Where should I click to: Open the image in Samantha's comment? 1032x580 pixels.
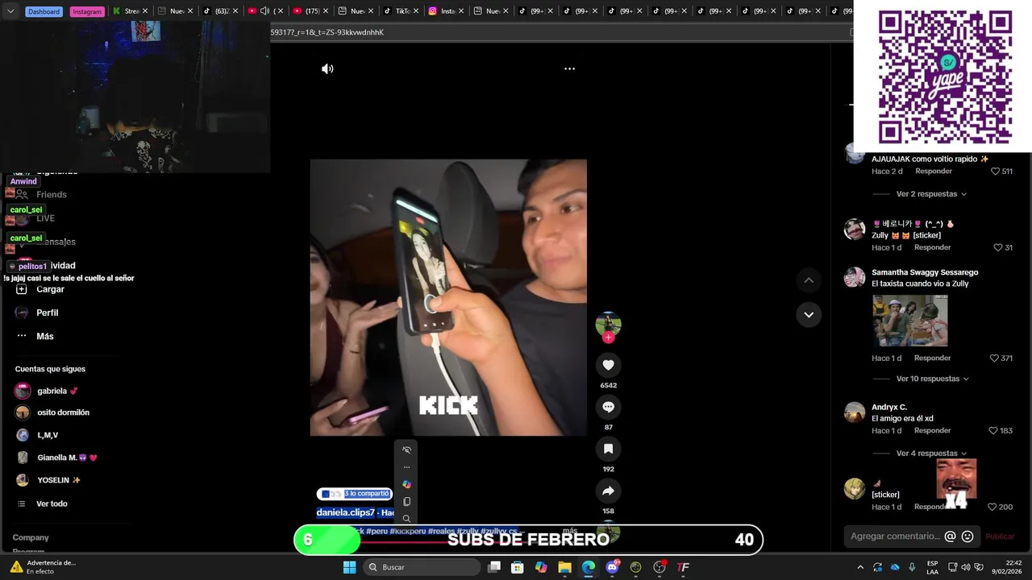tap(909, 321)
